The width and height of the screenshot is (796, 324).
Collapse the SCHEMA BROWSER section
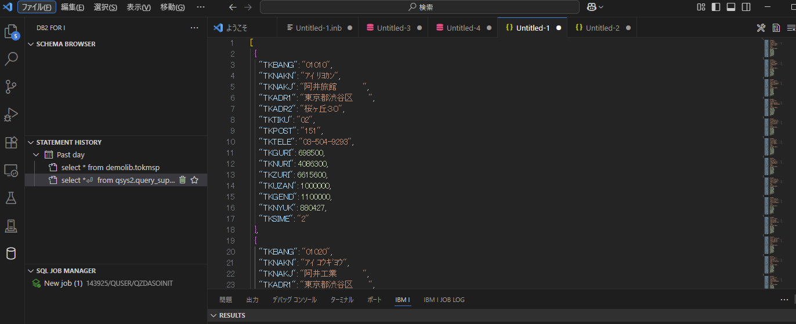[x=31, y=44]
